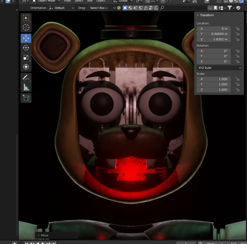Lock the Rotation Z axis
Screen dimensions: 247x244
pyautogui.click(x=238, y=62)
